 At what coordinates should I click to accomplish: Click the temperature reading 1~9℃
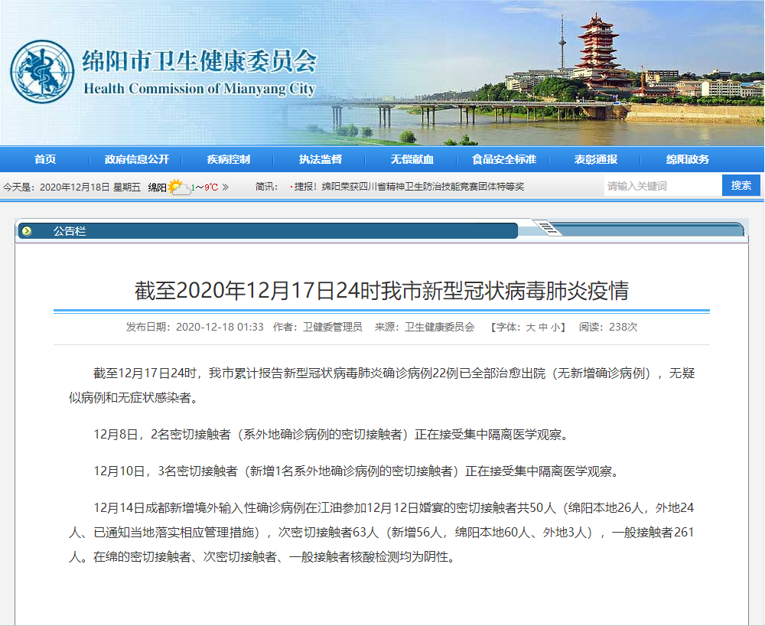coord(204,187)
